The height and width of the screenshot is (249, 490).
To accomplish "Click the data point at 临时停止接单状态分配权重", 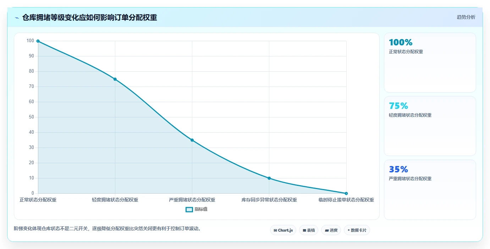I will tap(346, 193).
